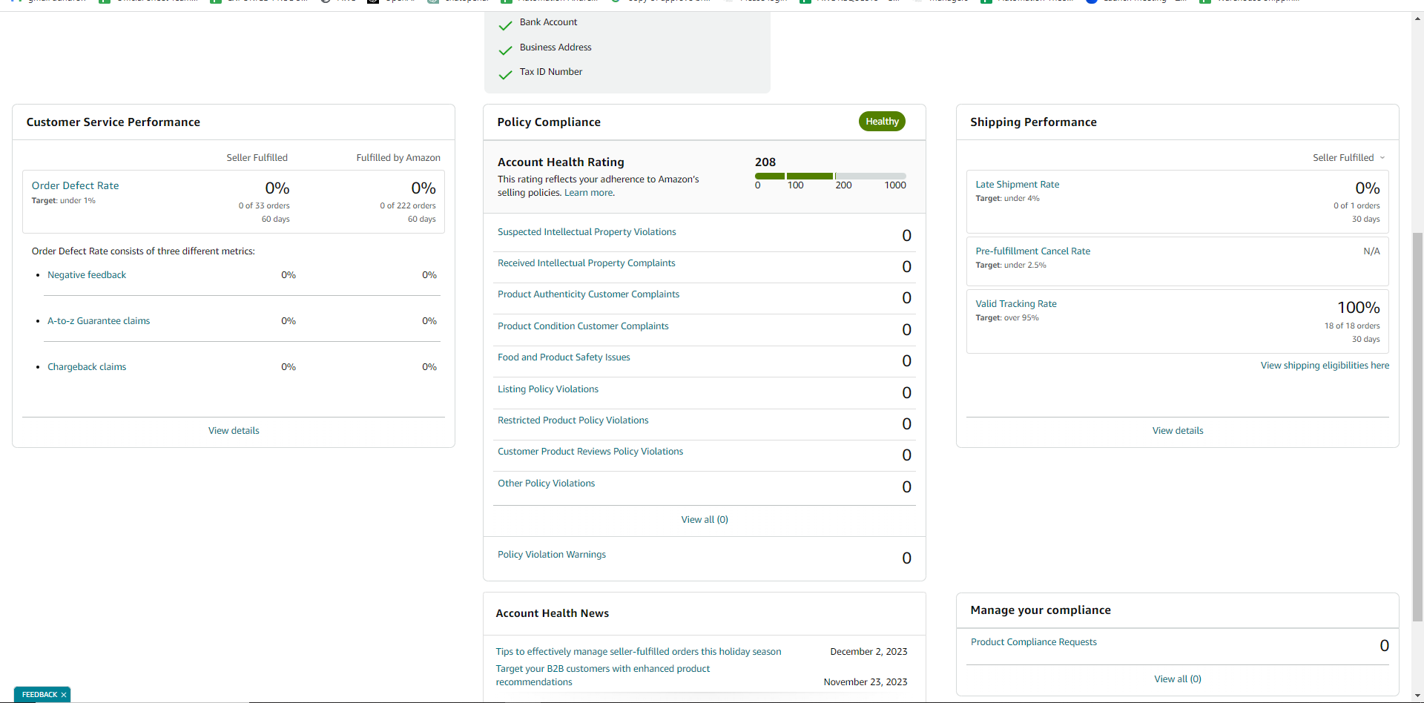Click View all (0) under Policy Compliance
This screenshot has width=1424, height=703.
click(705, 520)
